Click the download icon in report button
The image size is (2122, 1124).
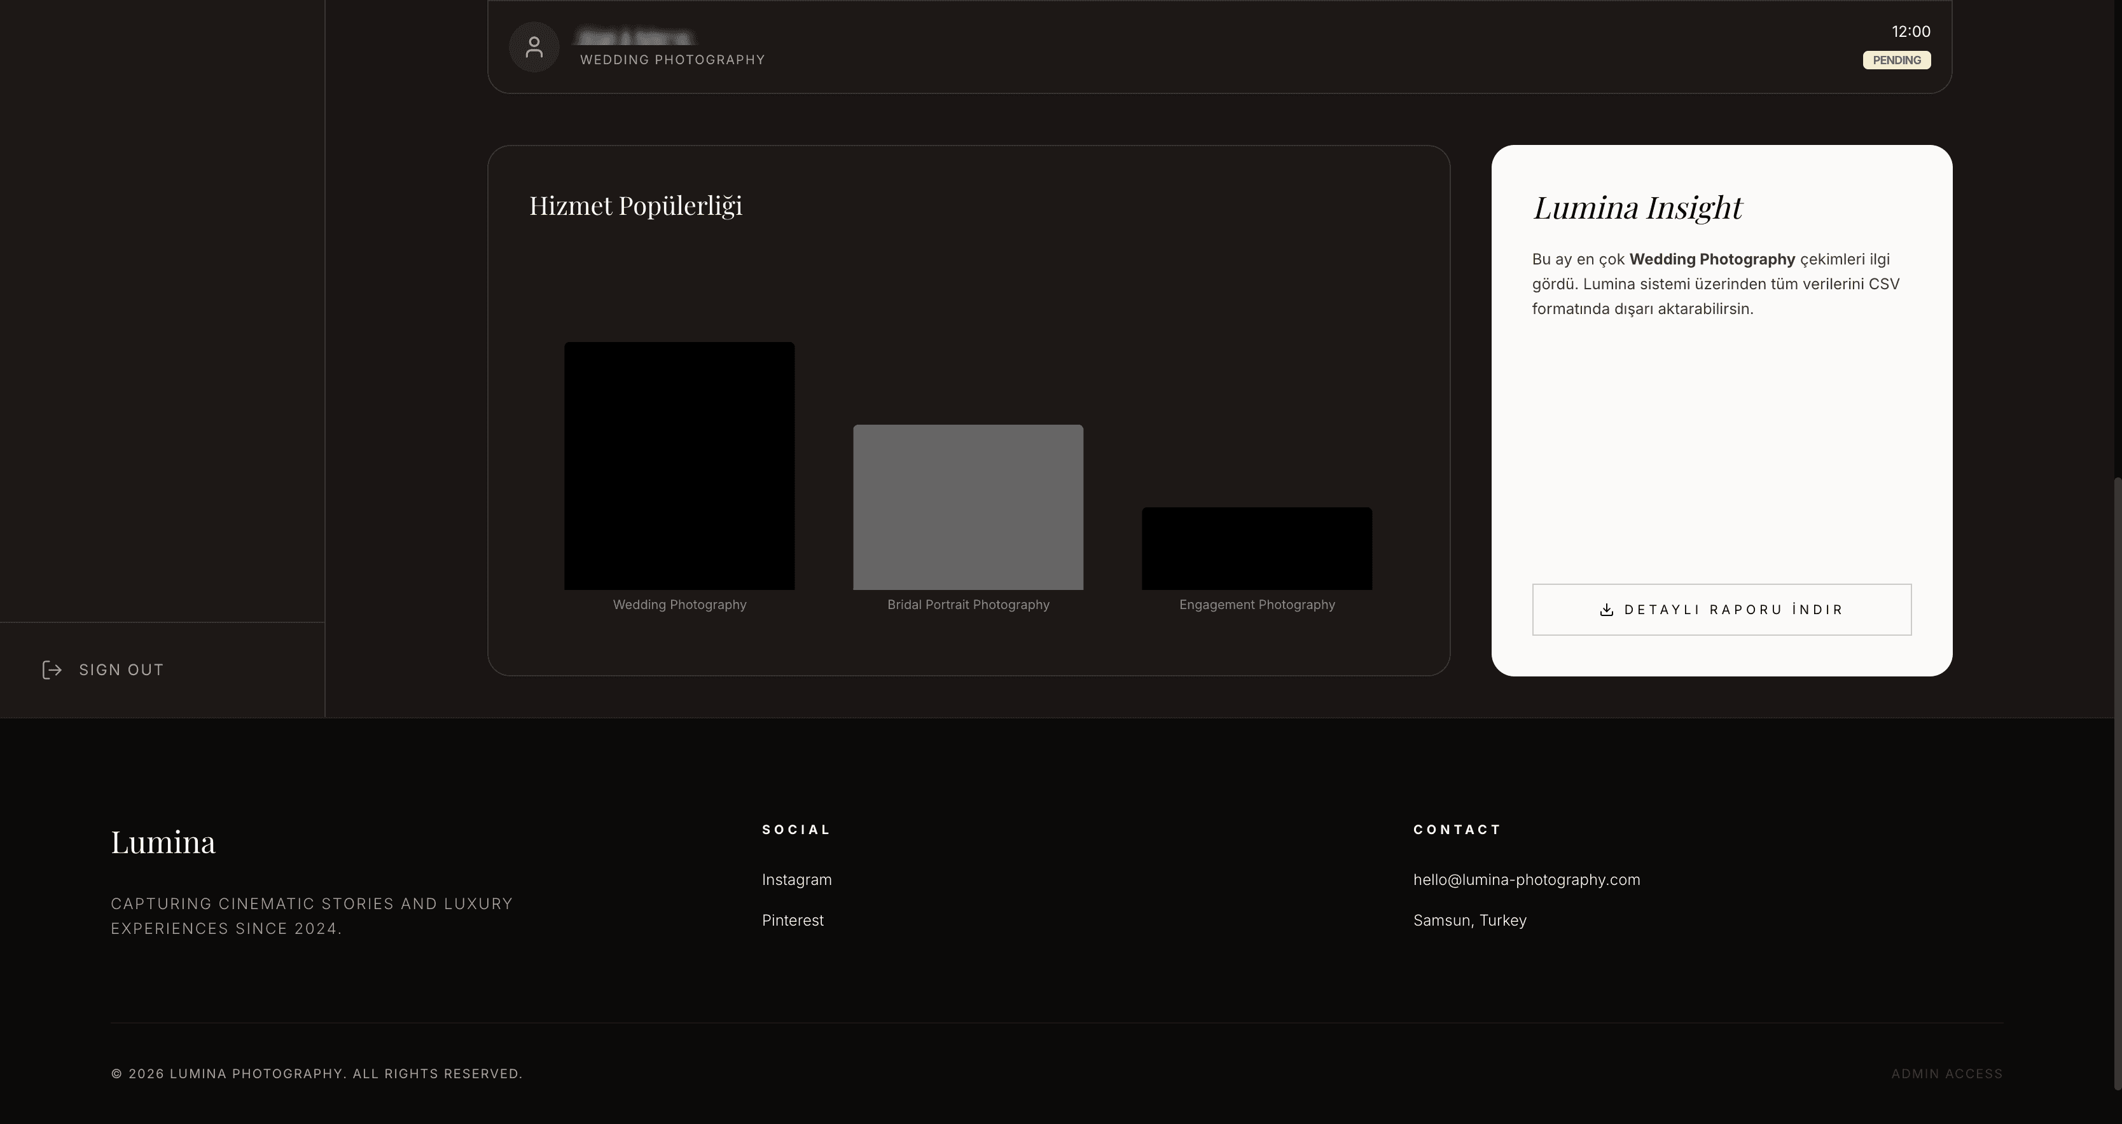click(1606, 609)
